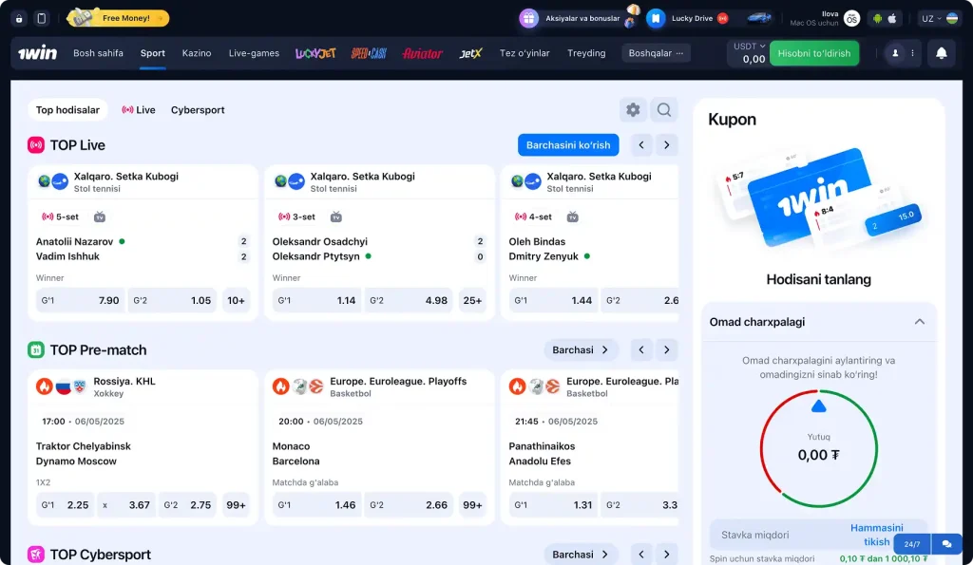Open the Kazino section
The image size is (973, 565).
(197, 53)
